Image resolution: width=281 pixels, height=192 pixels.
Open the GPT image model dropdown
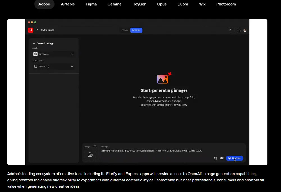(53, 54)
